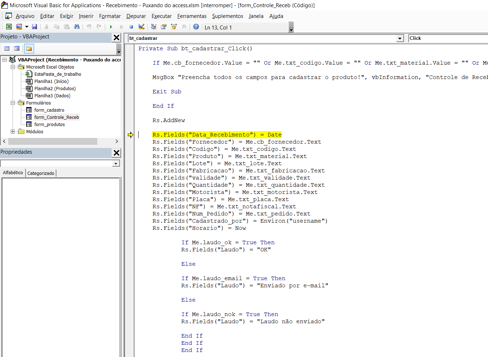Open Project Explorer from the toolbar icon
Image resolution: width=488 pixels, height=357 pixels.
pyautogui.click(x=154, y=27)
